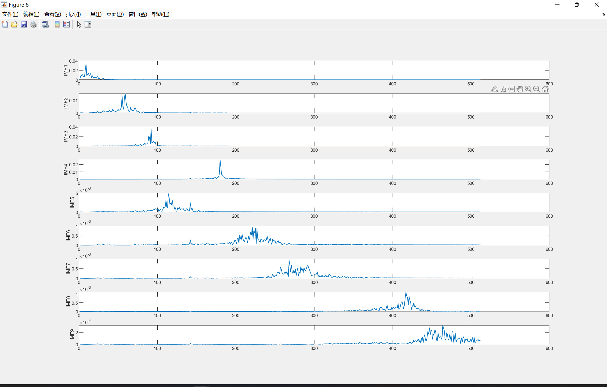Toggle the Zoom In magnifier tool

pos(528,89)
